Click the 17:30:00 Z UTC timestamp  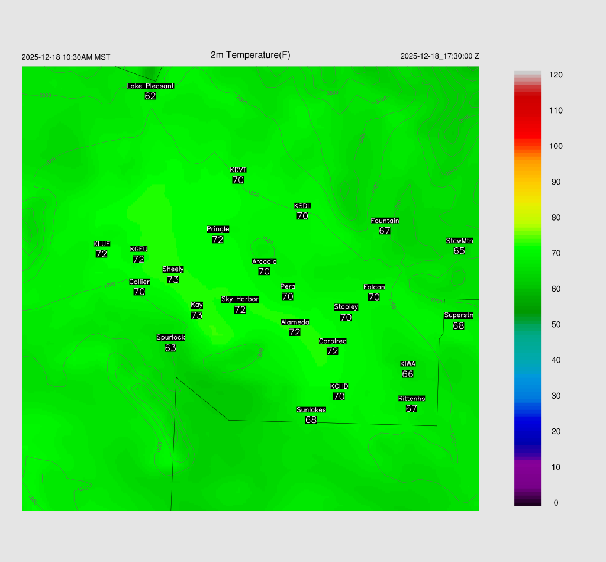point(440,56)
